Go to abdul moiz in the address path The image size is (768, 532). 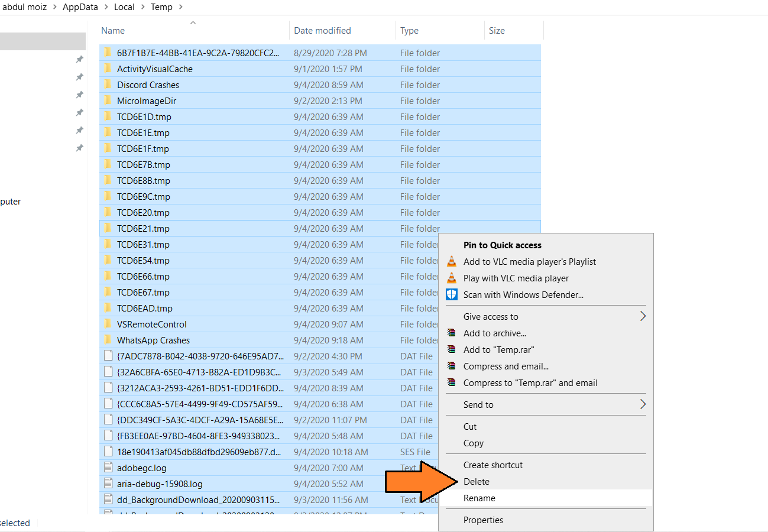click(25, 7)
